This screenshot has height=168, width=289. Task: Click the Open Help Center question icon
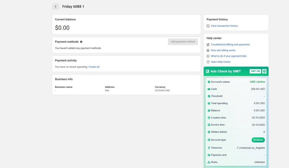(x=208, y=62)
